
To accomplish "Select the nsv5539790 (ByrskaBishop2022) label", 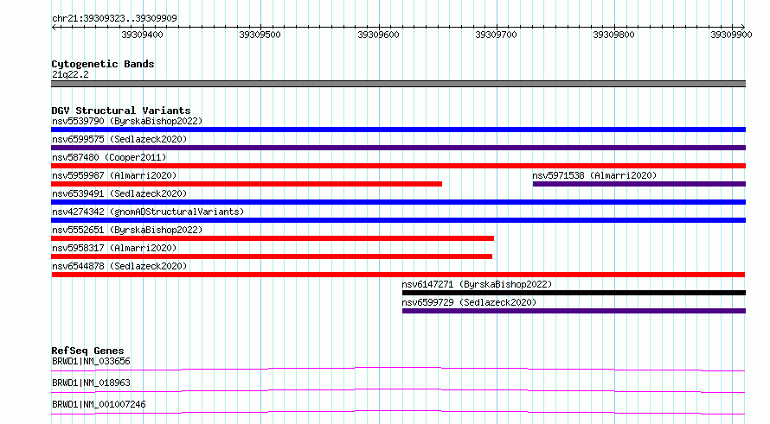I will (127, 121).
